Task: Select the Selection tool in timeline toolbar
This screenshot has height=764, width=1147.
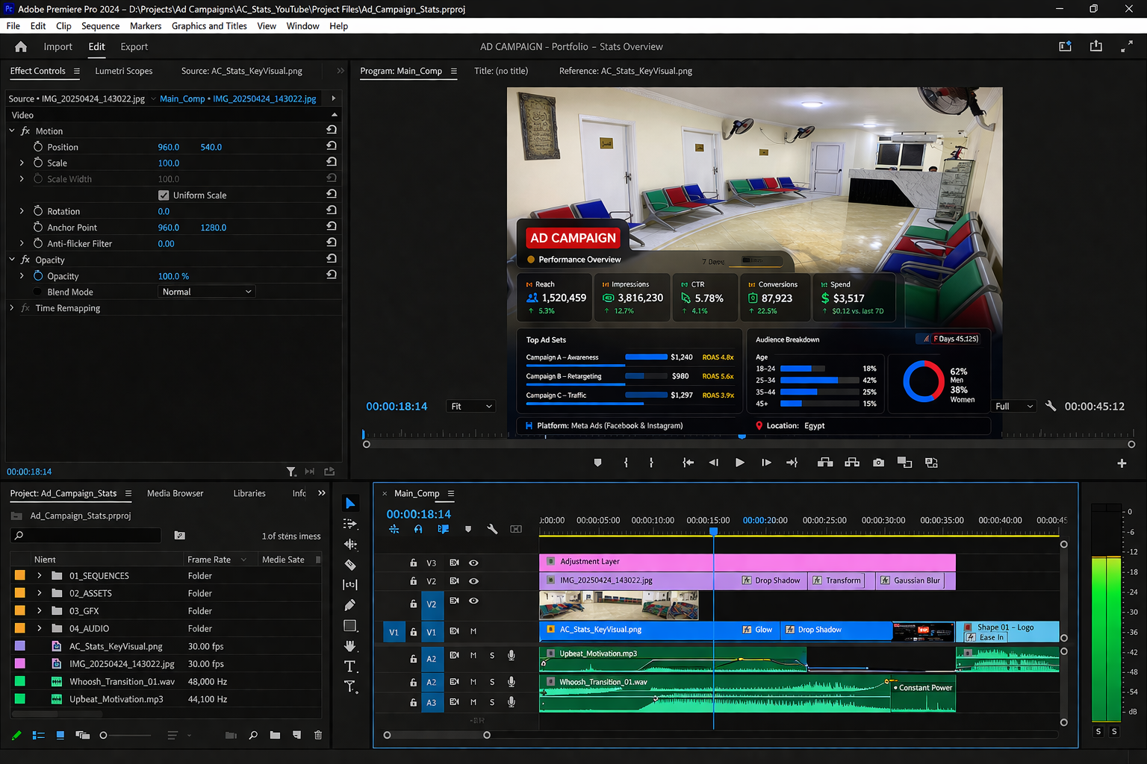Action: tap(350, 504)
